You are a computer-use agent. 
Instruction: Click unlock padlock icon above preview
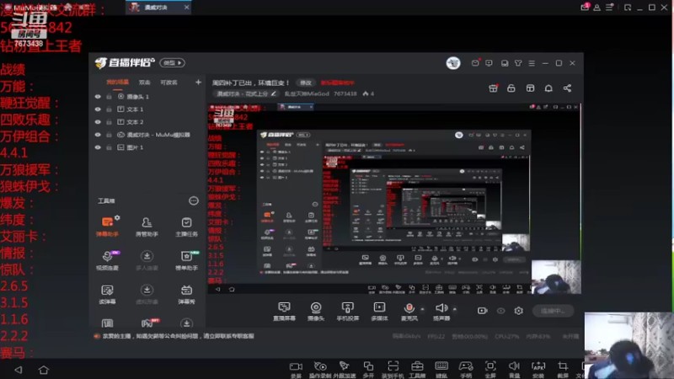coord(511,88)
